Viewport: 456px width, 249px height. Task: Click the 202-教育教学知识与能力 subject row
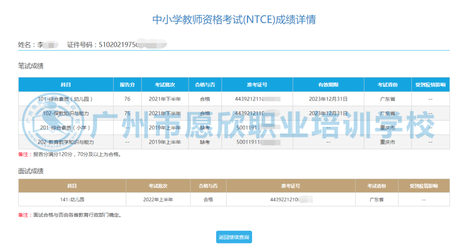point(65,142)
